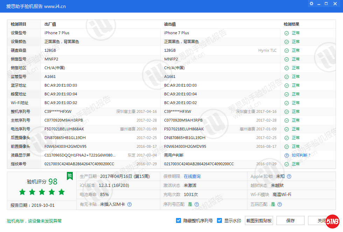Click question icon in 液晶显示屏 row
The image size is (343, 232).
(x=287, y=155)
